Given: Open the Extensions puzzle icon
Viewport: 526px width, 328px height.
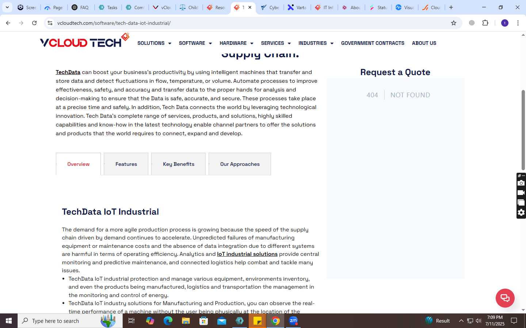Looking at the screenshot, I should (x=485, y=23).
